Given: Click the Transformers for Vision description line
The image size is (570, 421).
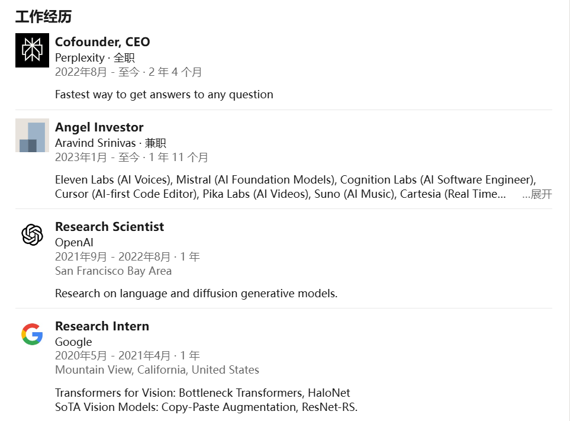Looking at the screenshot, I should click(202, 393).
